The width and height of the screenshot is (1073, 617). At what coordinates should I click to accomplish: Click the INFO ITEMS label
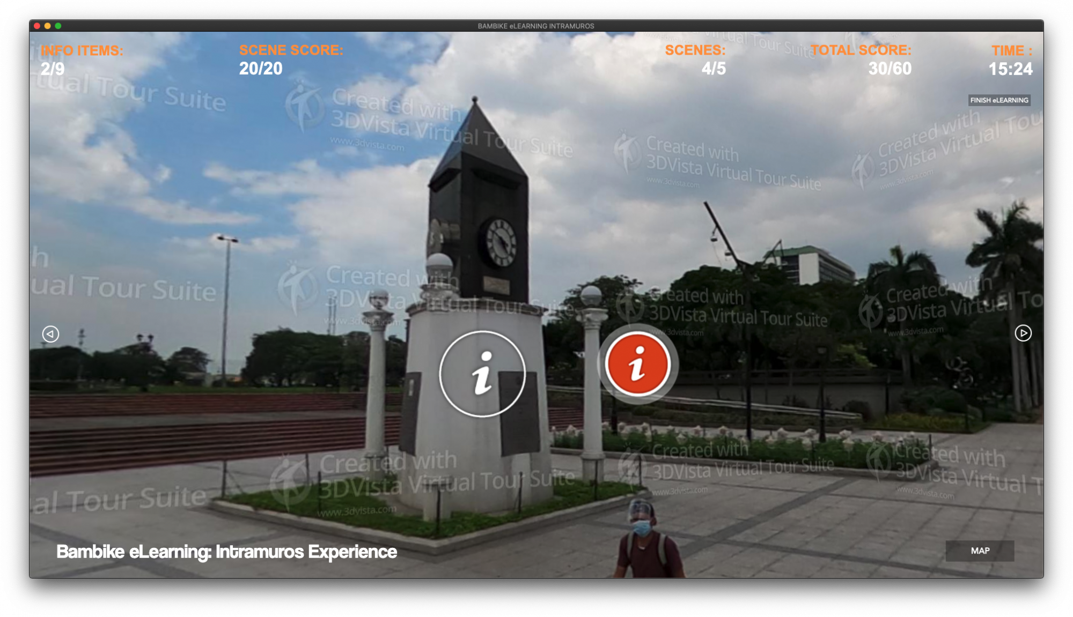82,50
